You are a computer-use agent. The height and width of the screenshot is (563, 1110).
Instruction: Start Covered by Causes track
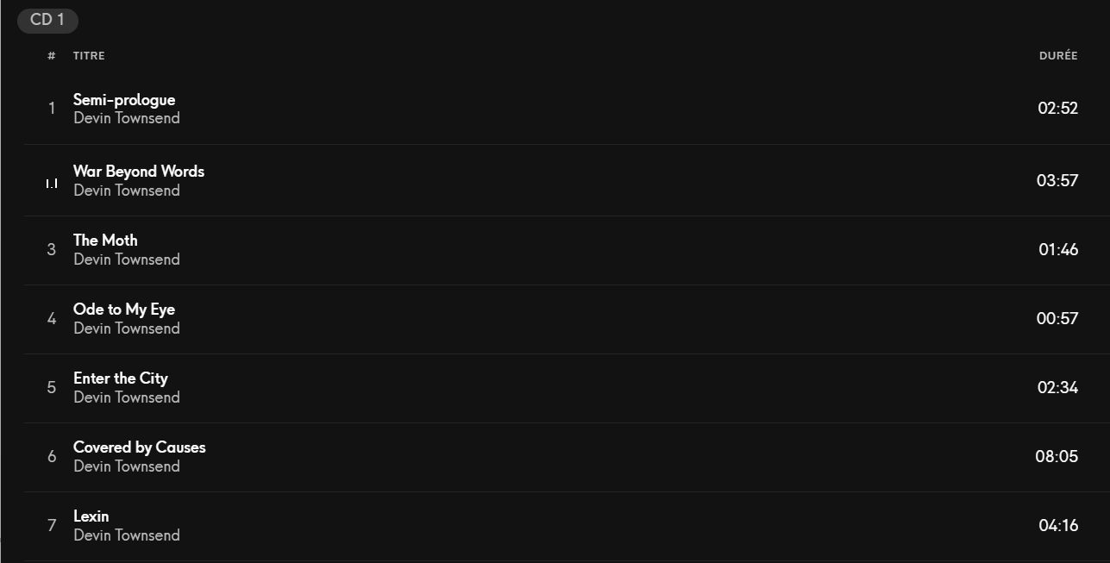click(x=140, y=447)
